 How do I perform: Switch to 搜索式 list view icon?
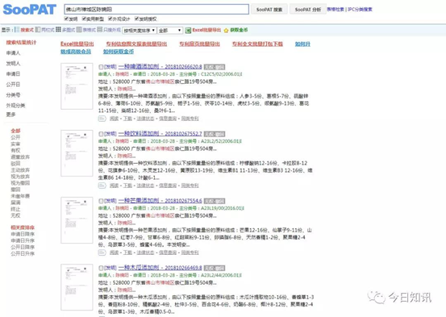click(17, 30)
